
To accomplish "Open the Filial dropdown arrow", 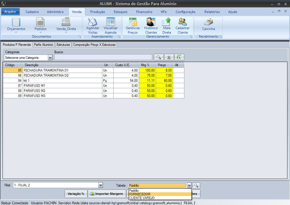I will (x=101, y=185).
